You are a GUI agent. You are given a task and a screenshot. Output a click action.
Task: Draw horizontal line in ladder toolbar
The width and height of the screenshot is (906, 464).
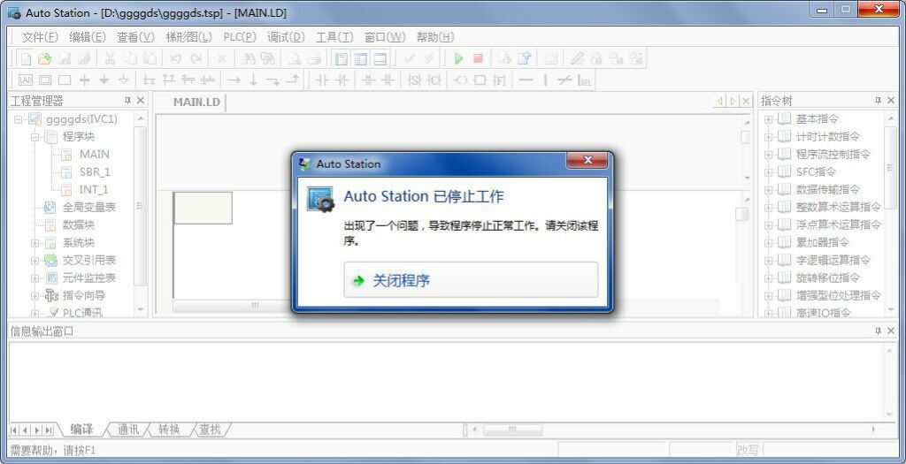[526, 80]
